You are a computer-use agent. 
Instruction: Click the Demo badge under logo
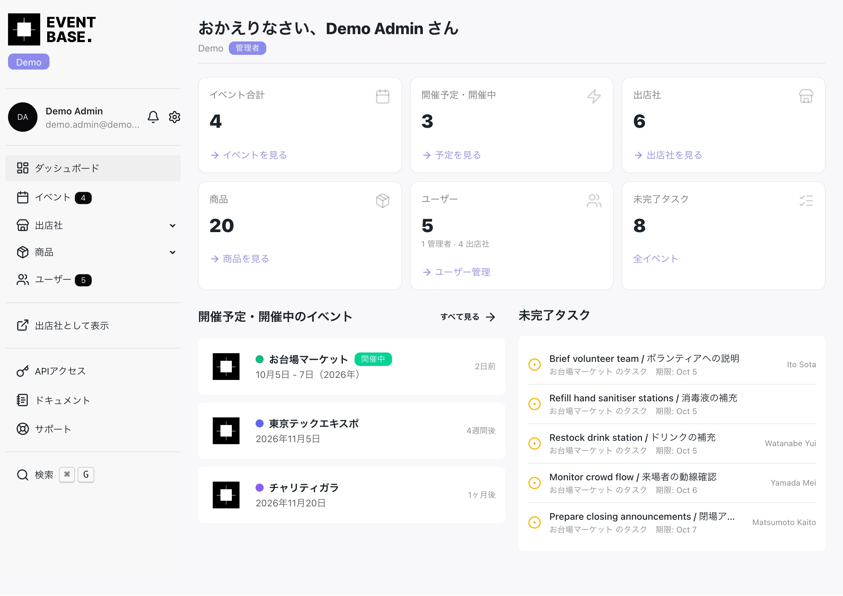29,62
